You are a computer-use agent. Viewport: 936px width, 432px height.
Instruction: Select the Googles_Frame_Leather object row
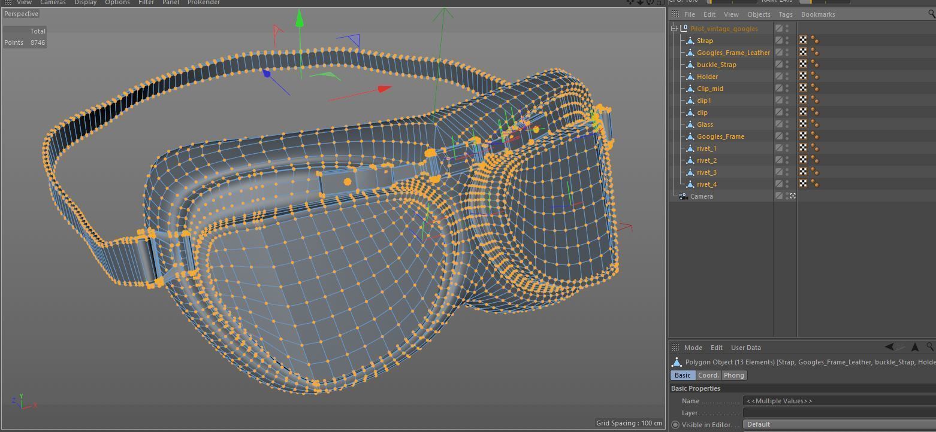[733, 53]
